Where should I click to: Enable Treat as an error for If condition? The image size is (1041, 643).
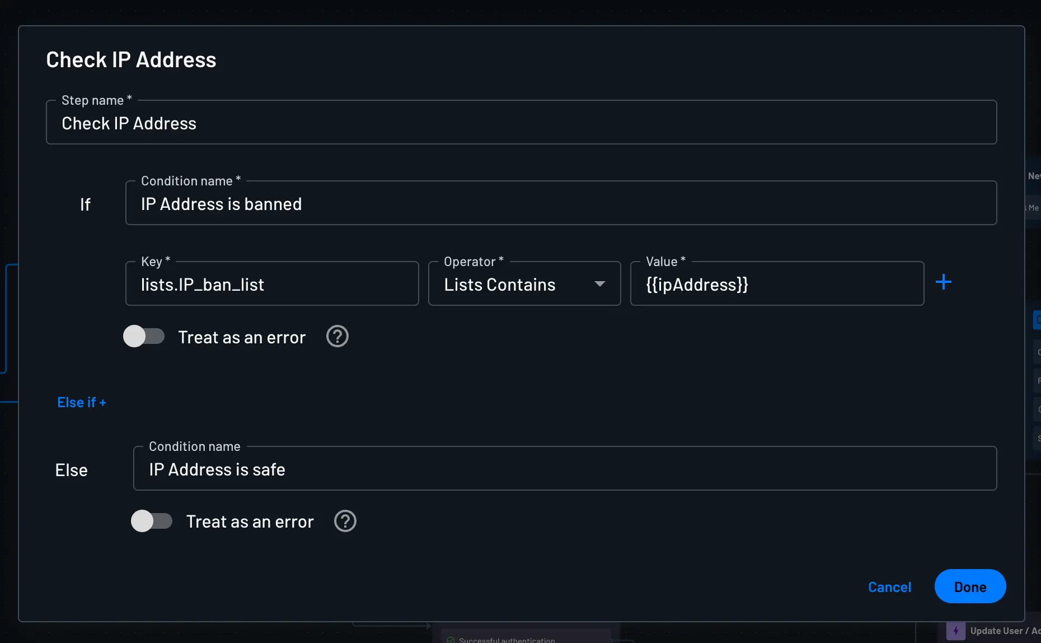[144, 337]
